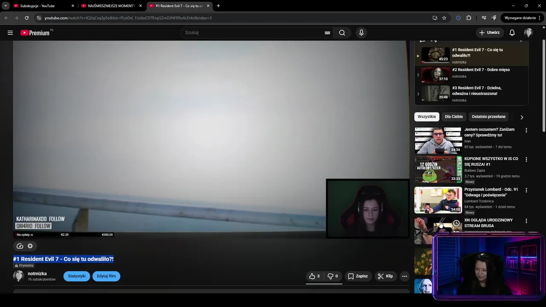Click the video title #1 Resident Evil 7
The width and height of the screenshot is (546, 307).
click(63, 259)
